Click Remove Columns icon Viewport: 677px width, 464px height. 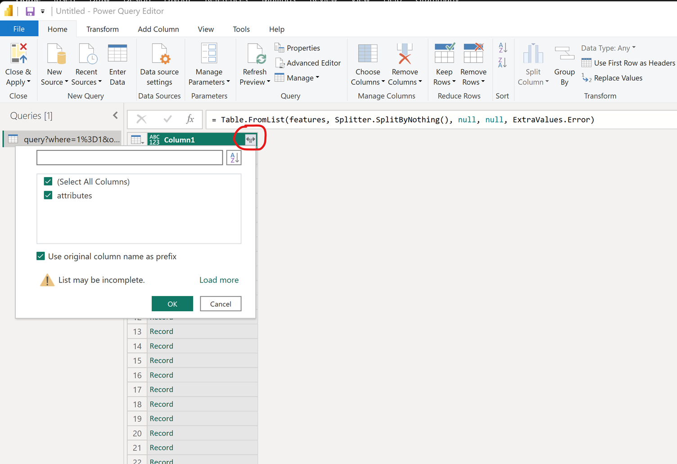tap(405, 54)
